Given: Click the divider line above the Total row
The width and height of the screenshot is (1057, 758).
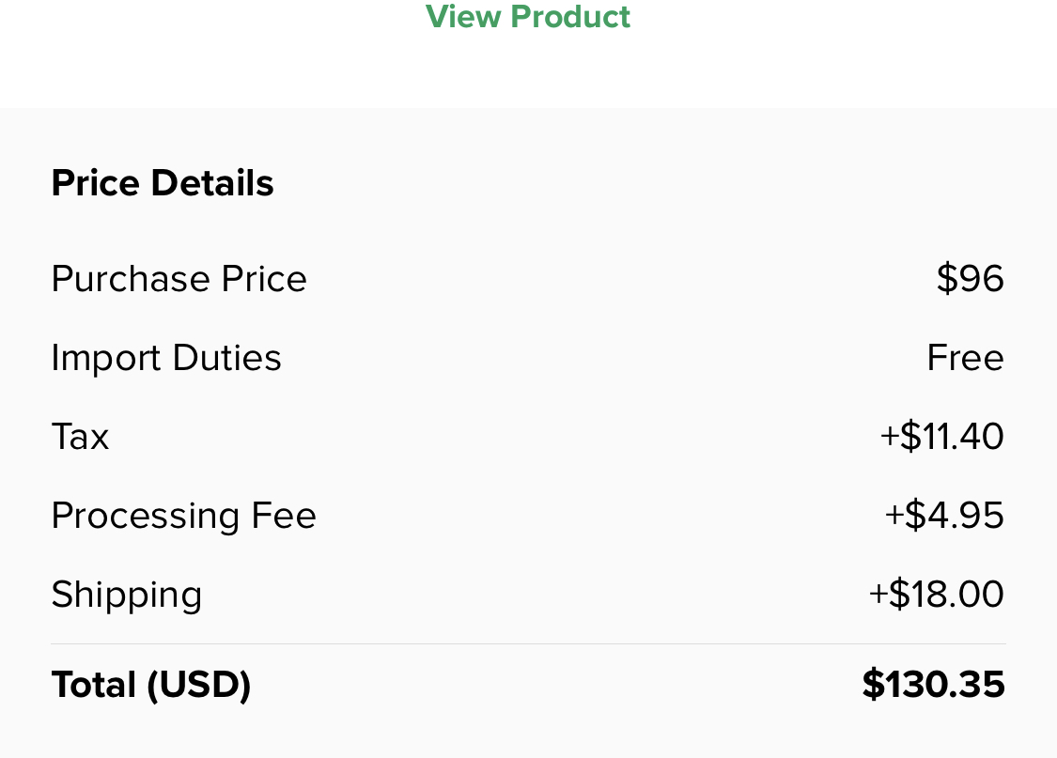Looking at the screenshot, I should [x=528, y=644].
